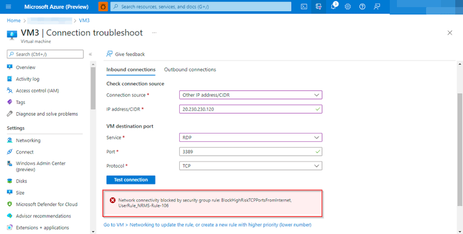
Task: Open the notifications bell
Action: click(x=333, y=7)
